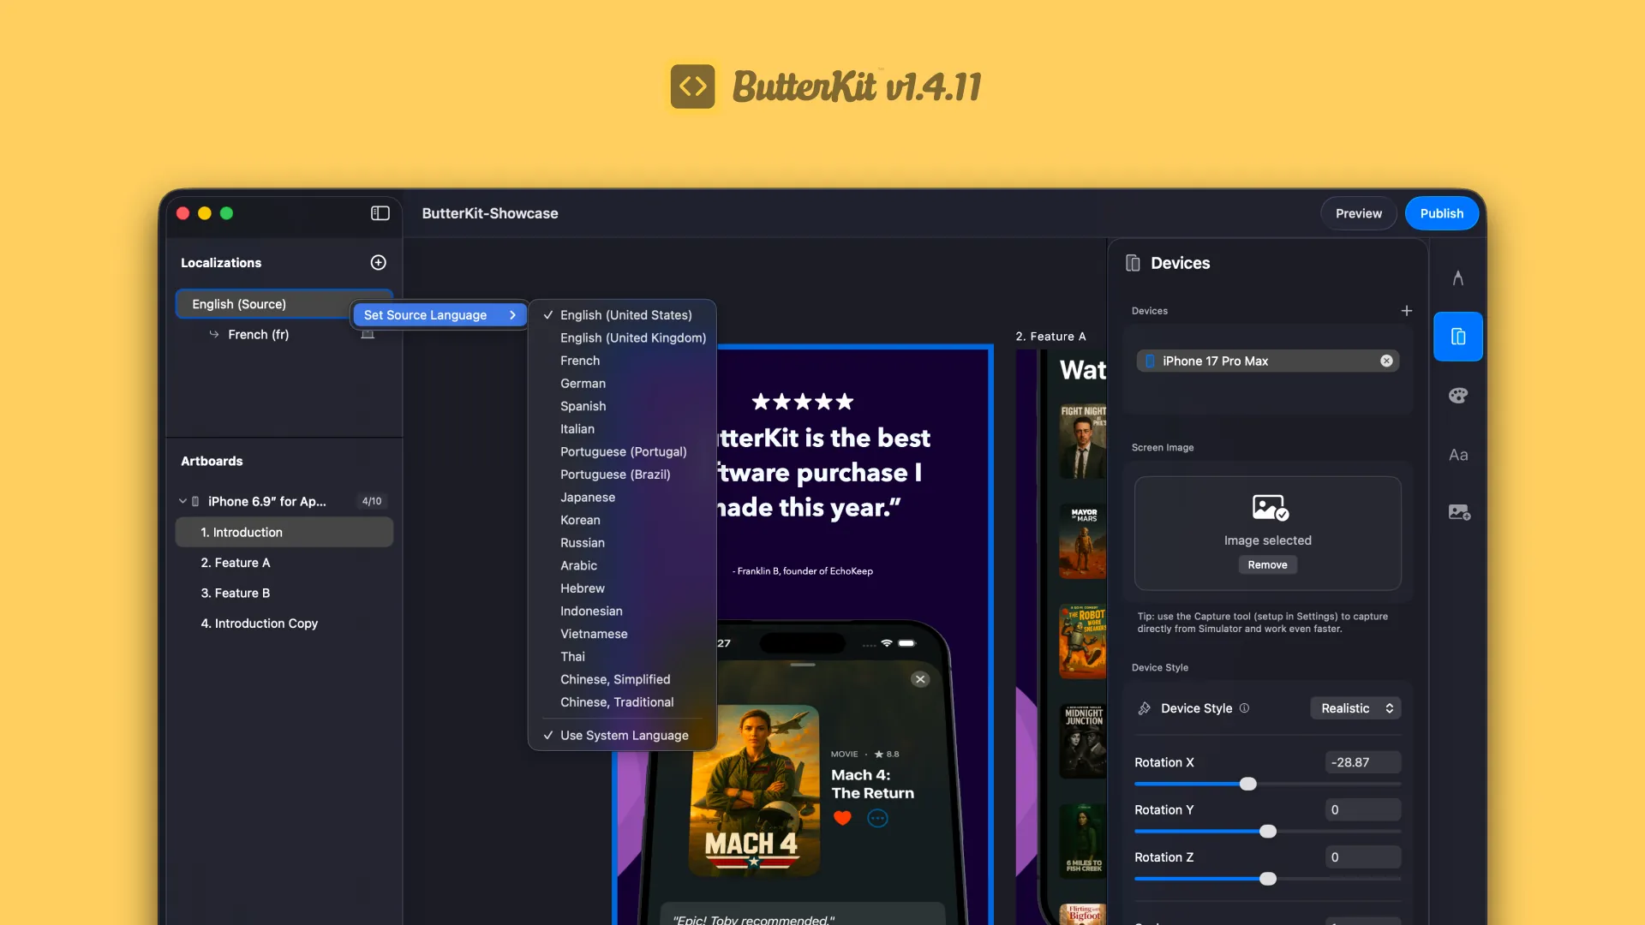Viewport: 1645px width, 925px height.
Task: Open the color palette panel
Action: click(1457, 395)
